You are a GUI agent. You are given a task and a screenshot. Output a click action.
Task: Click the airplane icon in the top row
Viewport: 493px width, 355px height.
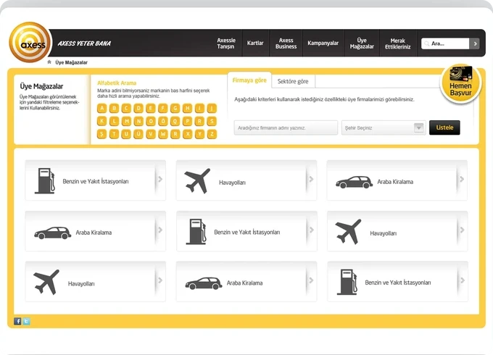coord(197,180)
